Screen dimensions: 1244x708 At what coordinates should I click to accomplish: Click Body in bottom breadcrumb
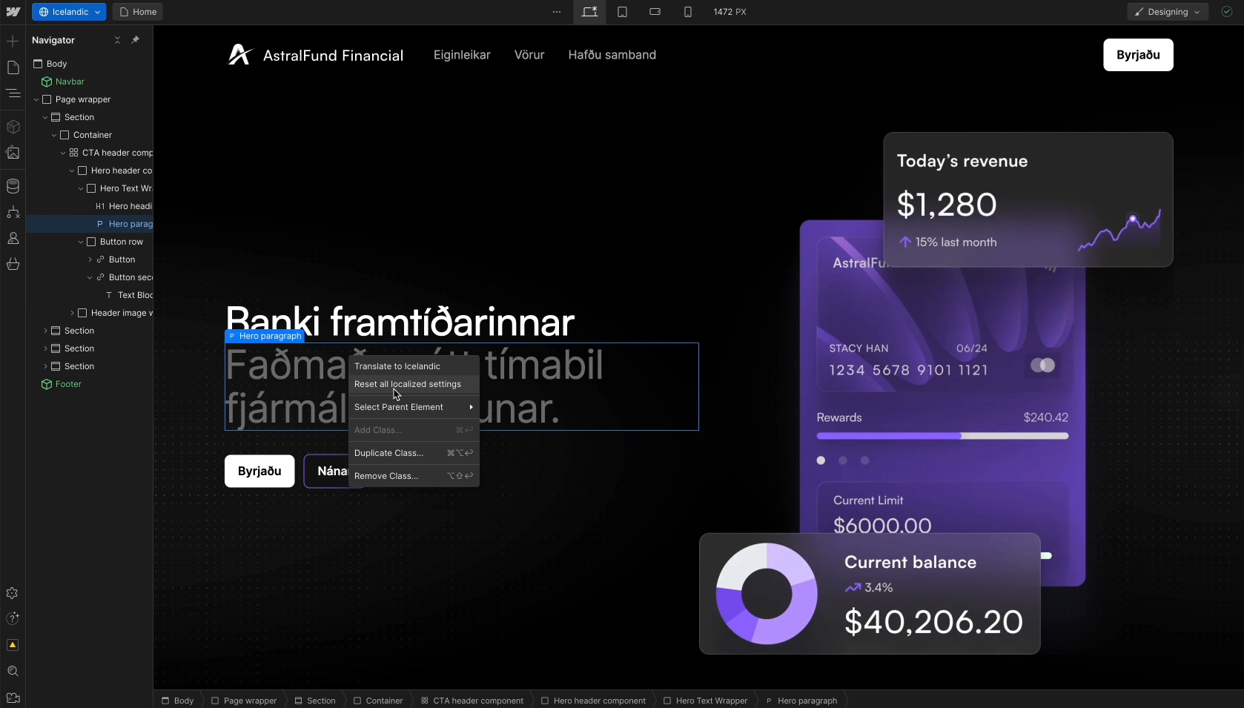[x=177, y=701]
